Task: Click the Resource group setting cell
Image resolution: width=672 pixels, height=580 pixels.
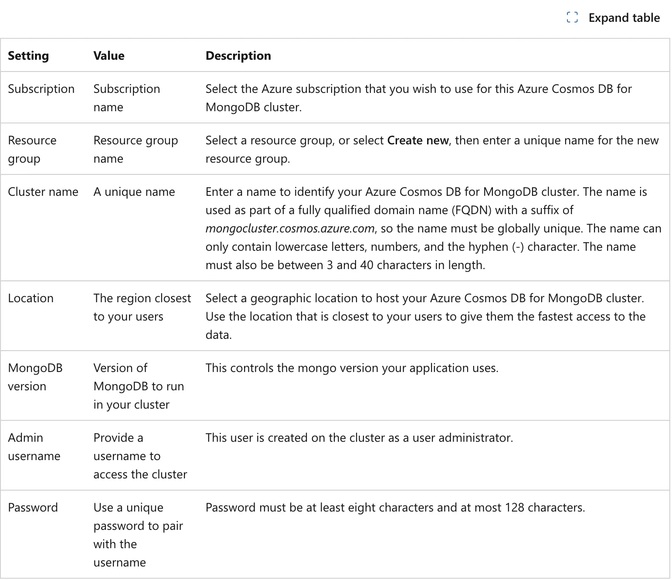Action: tap(32, 149)
